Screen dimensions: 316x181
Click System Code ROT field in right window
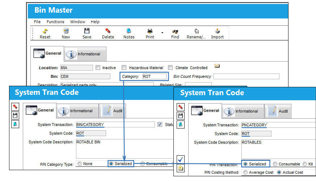click(256, 134)
